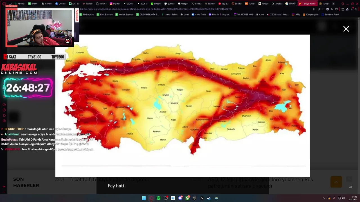Click the Fay hattı caption text
The height and width of the screenshot is (202, 360).
(117, 186)
